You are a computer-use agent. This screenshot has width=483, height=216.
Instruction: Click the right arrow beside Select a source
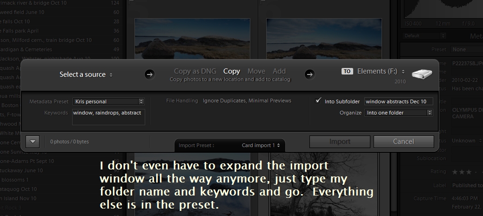pos(149,74)
